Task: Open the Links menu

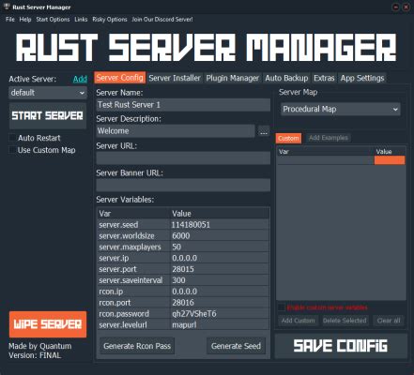Action: click(x=81, y=20)
